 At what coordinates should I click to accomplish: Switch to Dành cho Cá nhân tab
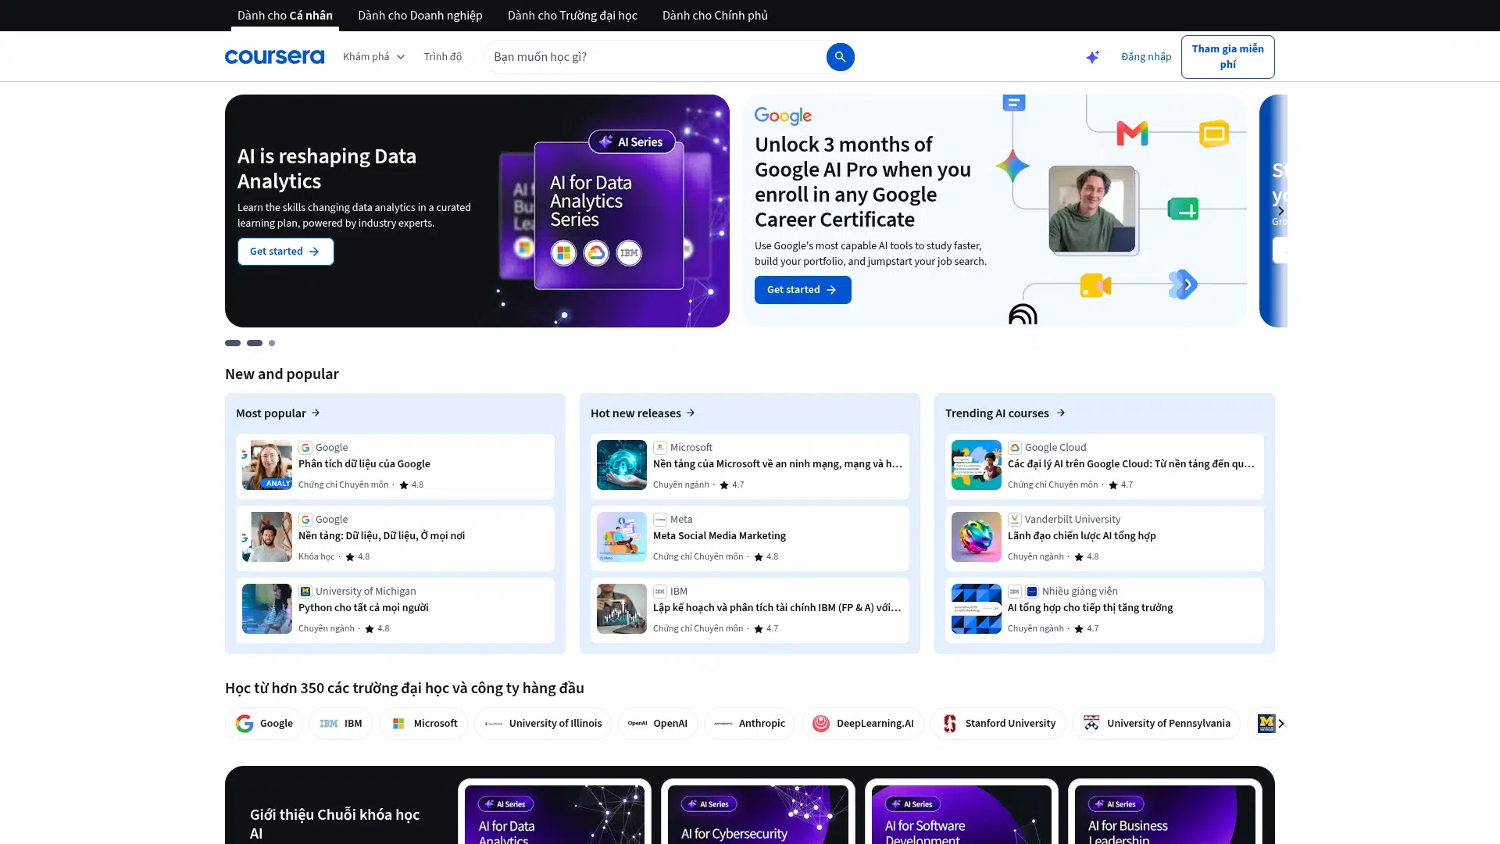point(285,16)
